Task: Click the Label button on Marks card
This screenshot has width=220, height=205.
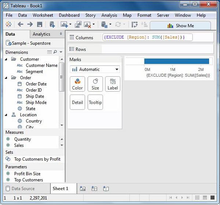Action: coord(113,84)
